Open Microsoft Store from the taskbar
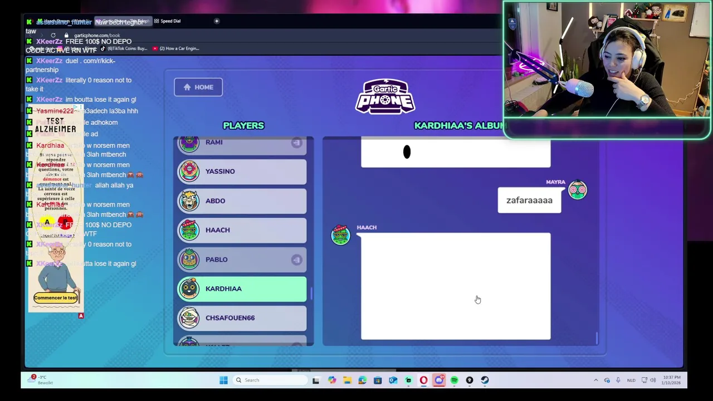The width and height of the screenshot is (713, 401). 378,380
